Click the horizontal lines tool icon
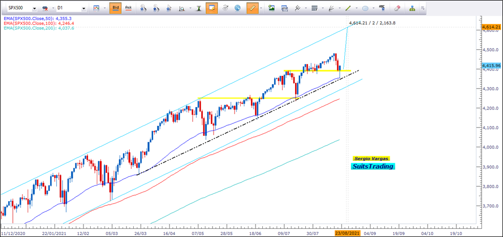This screenshot has height=237, width=503. coord(314,8)
